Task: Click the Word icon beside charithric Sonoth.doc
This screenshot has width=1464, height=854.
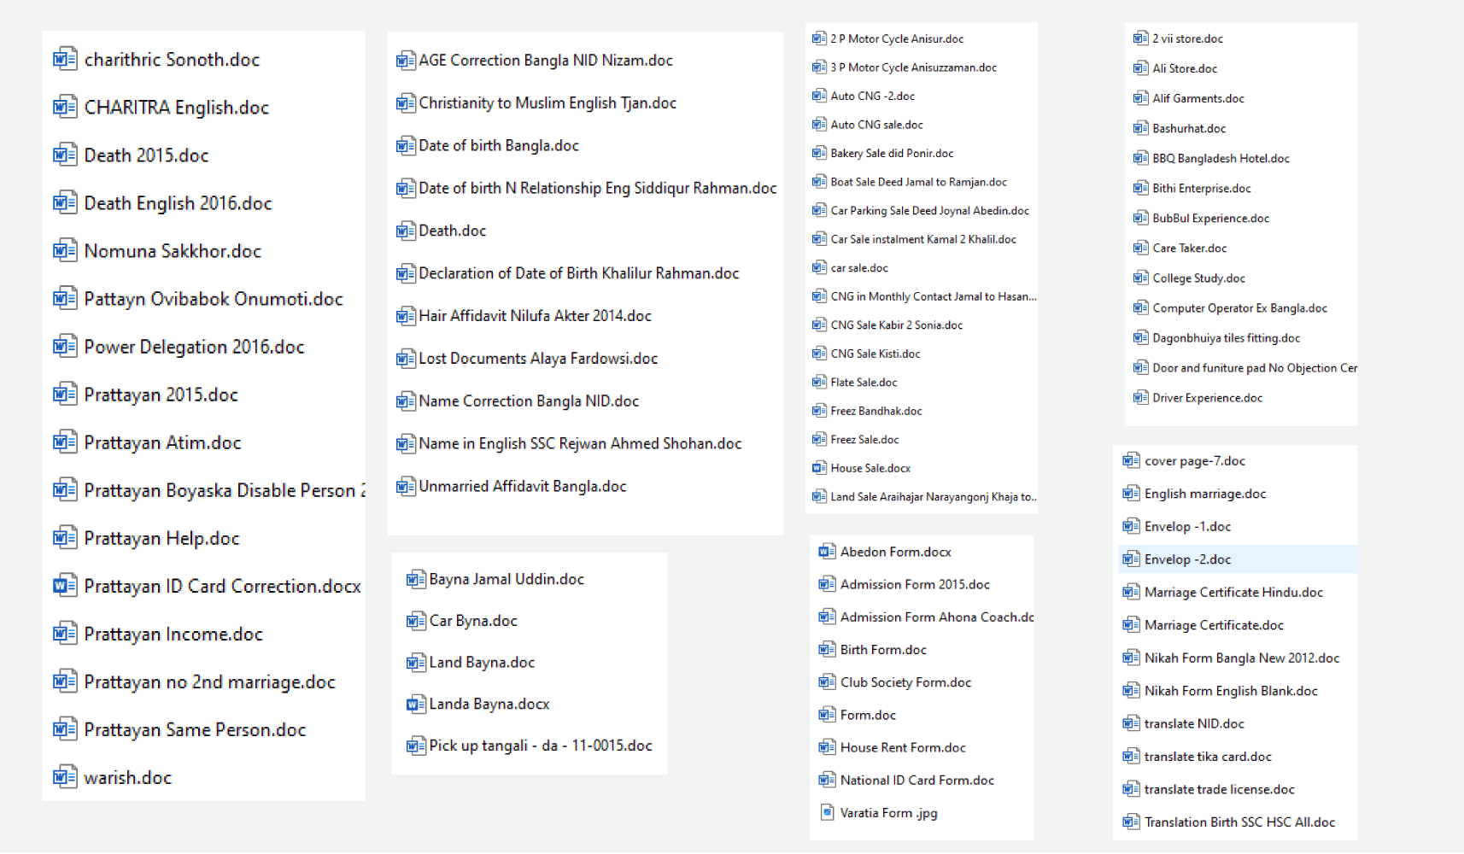Action: (x=64, y=60)
